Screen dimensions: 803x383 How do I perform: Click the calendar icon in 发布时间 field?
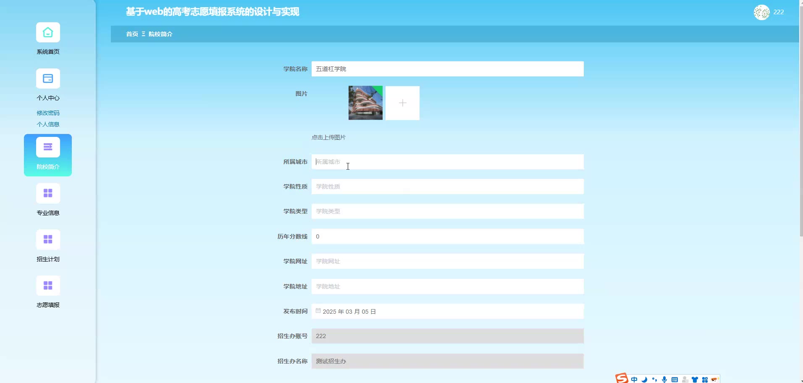pos(318,311)
